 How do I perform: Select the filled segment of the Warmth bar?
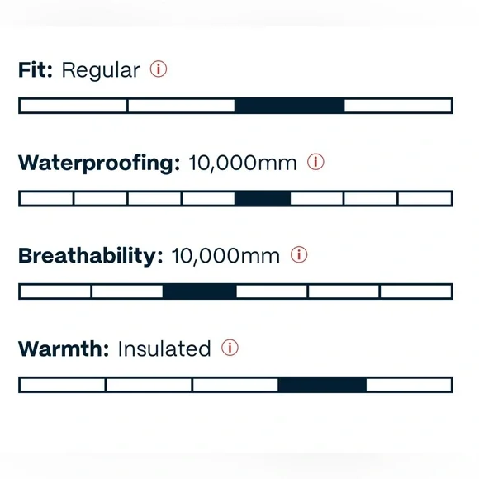point(322,385)
